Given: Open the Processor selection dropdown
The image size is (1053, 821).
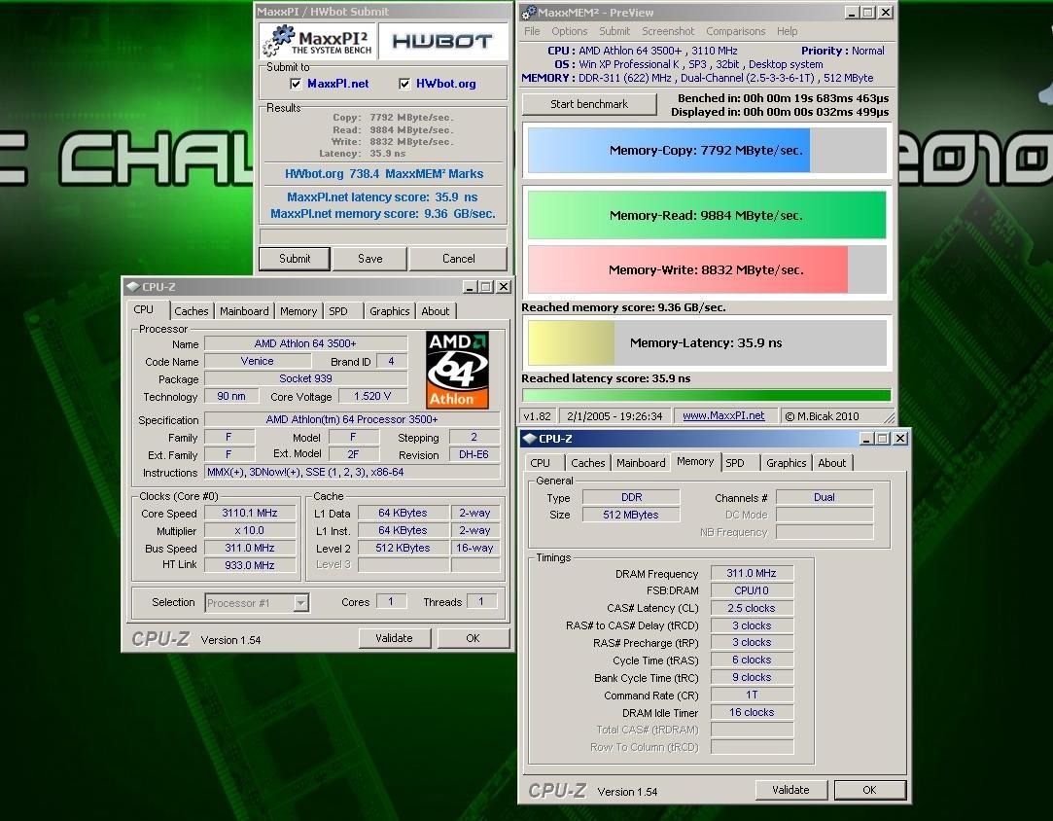Looking at the screenshot, I should 300,603.
